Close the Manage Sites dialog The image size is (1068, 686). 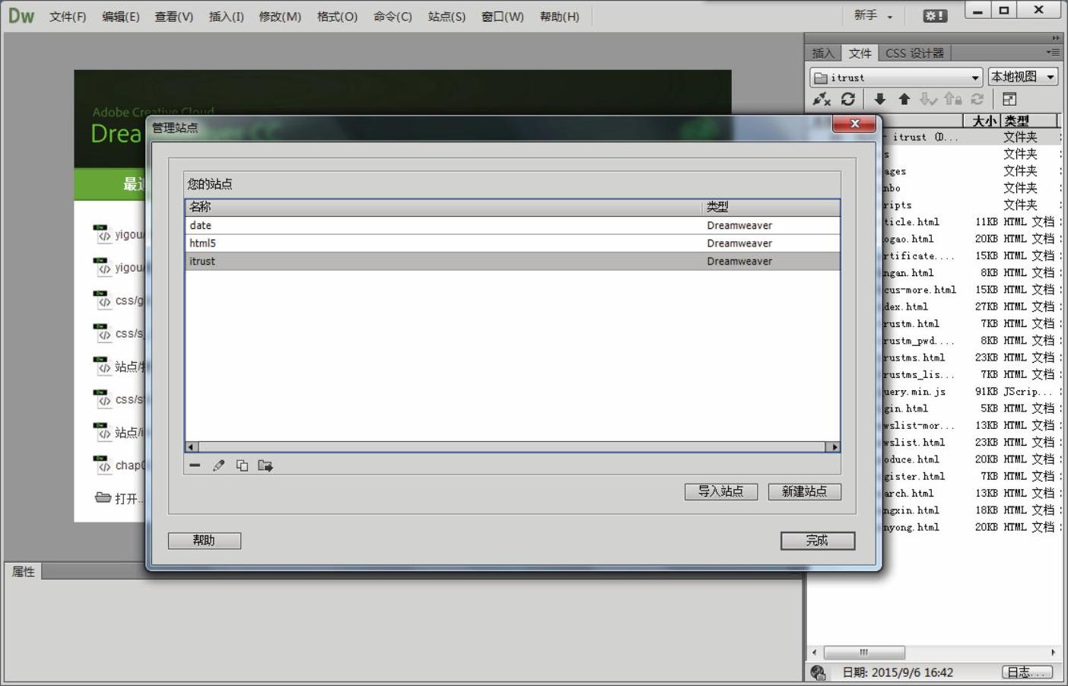[x=854, y=123]
